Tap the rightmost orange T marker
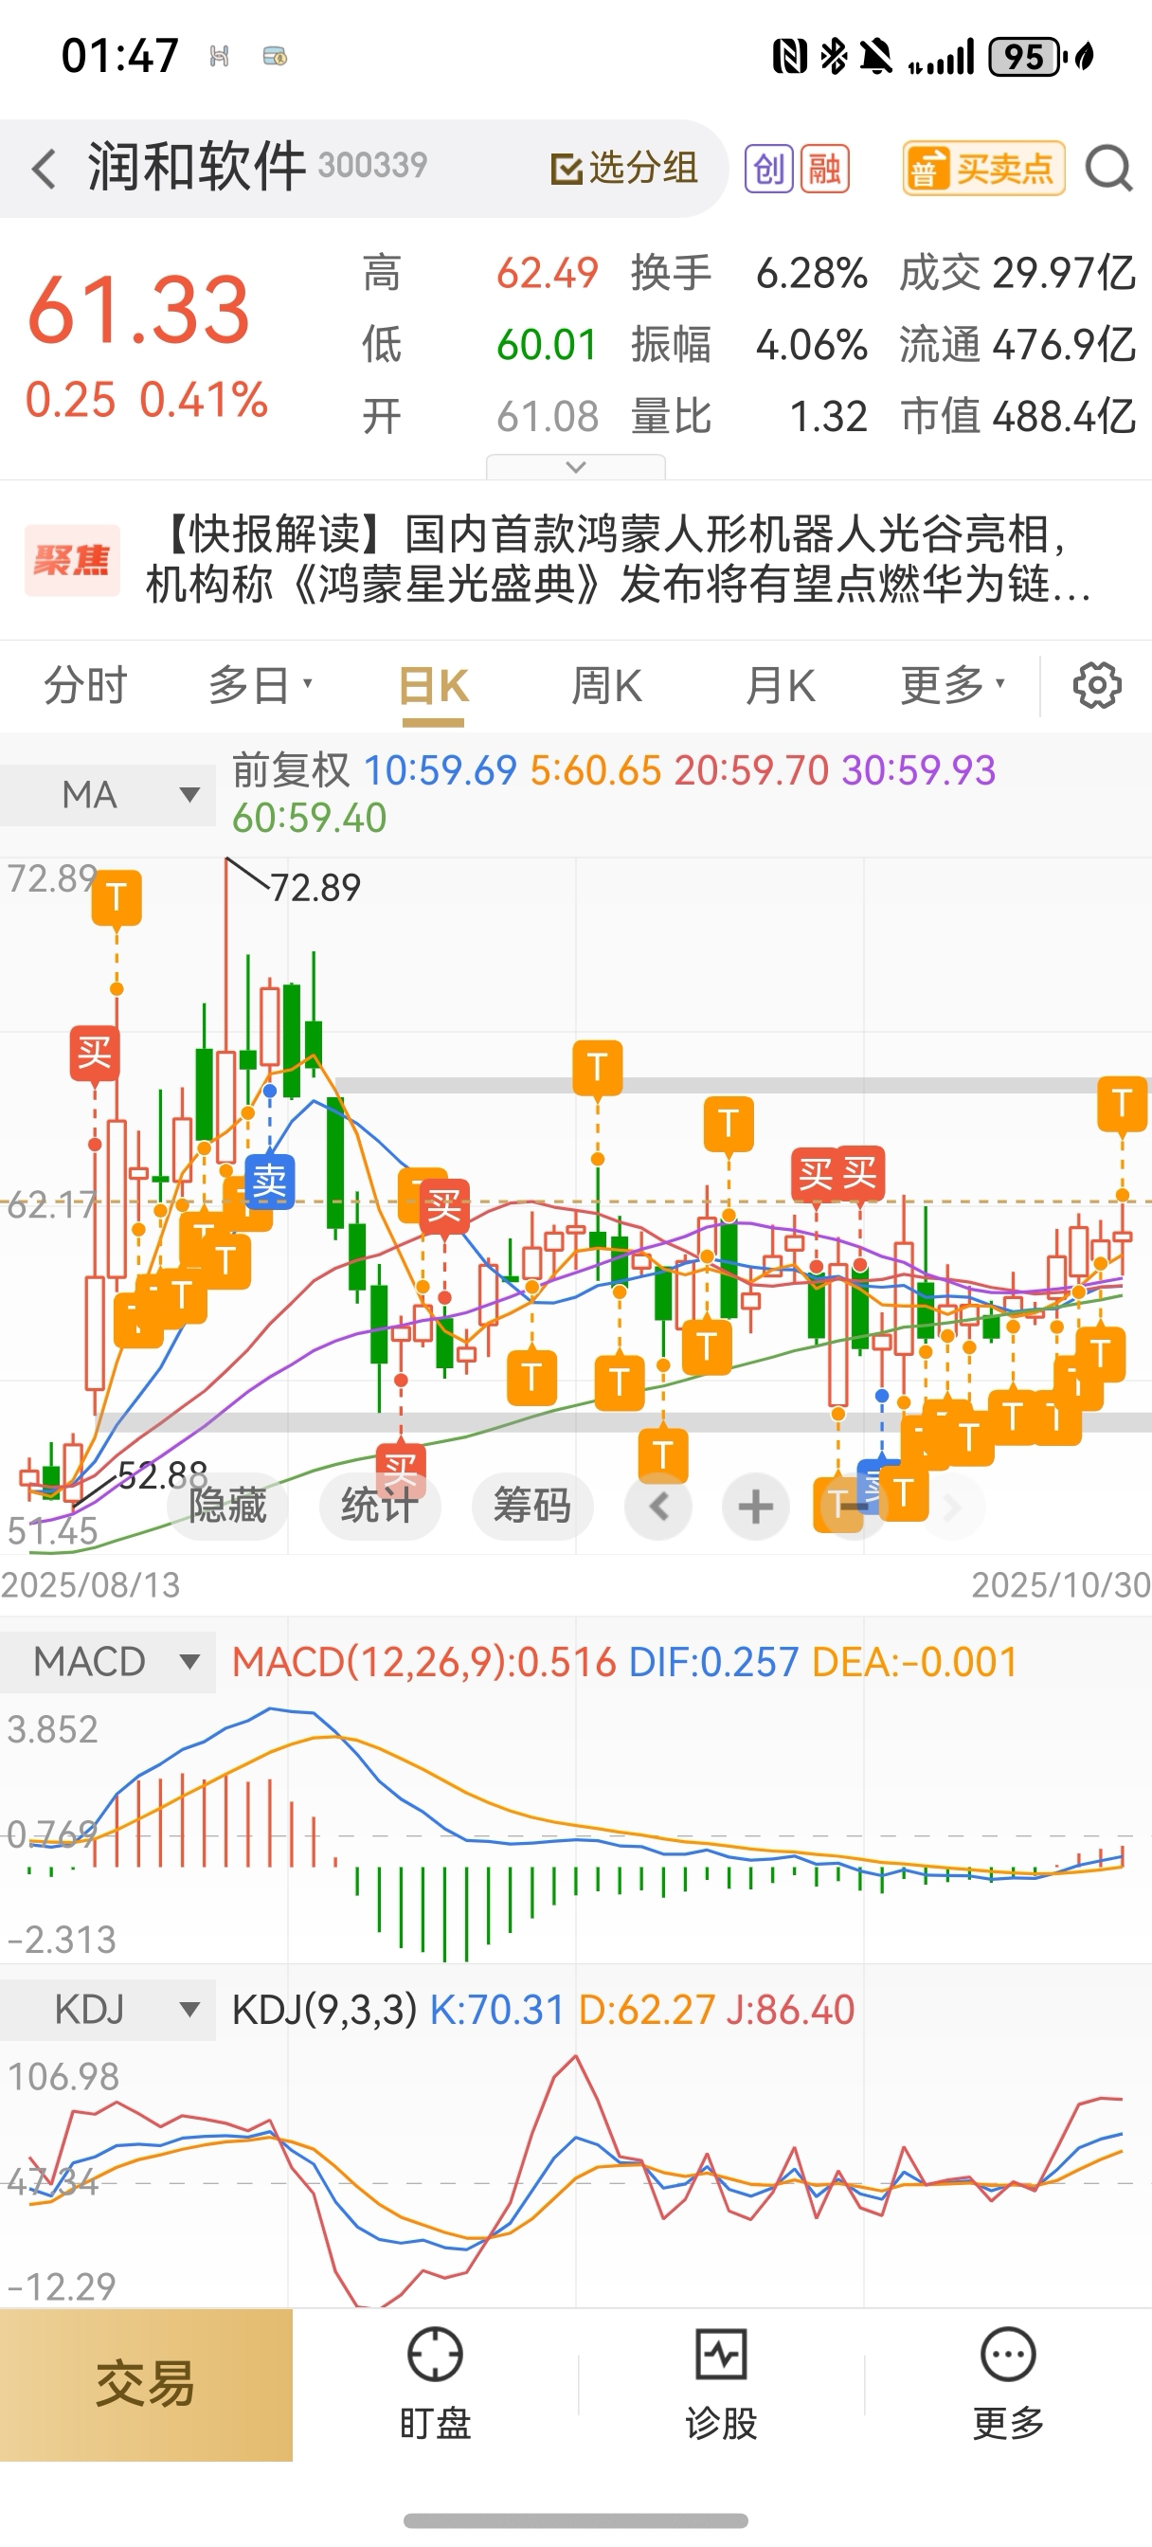 tap(1123, 1104)
